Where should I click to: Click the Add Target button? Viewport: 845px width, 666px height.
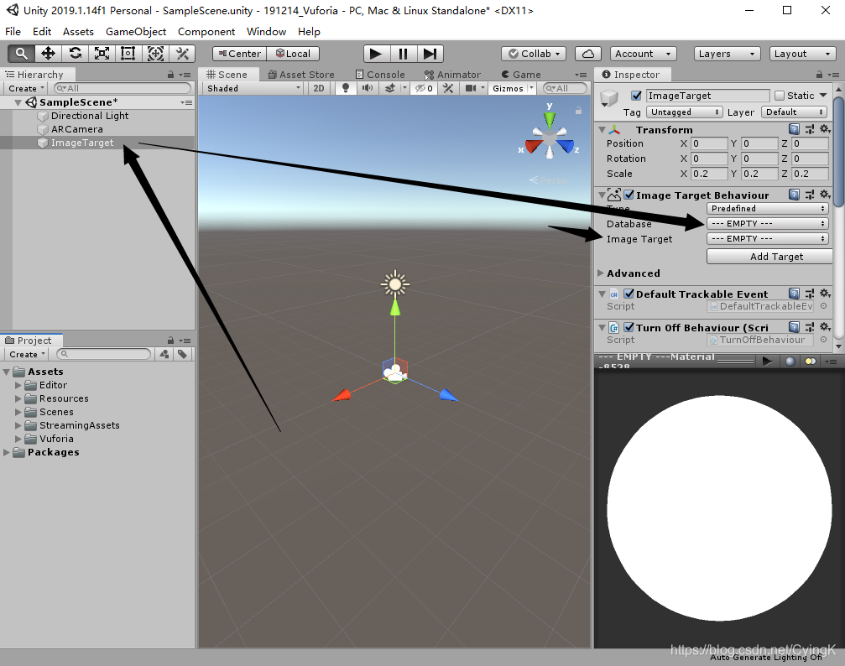click(770, 257)
